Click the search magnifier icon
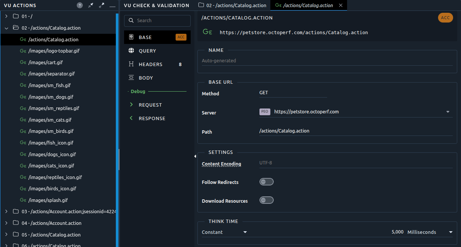The height and width of the screenshot is (247, 461). tap(131, 21)
